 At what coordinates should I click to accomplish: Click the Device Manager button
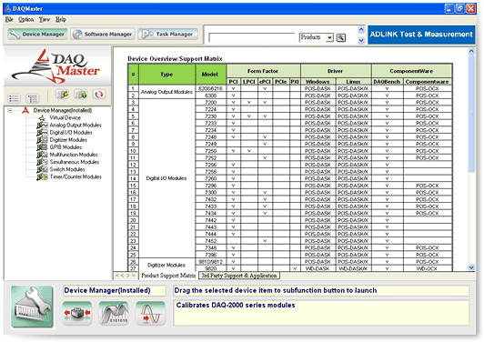point(36,34)
